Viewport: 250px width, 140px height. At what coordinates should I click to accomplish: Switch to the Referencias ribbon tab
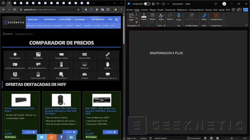click(x=182, y=10)
